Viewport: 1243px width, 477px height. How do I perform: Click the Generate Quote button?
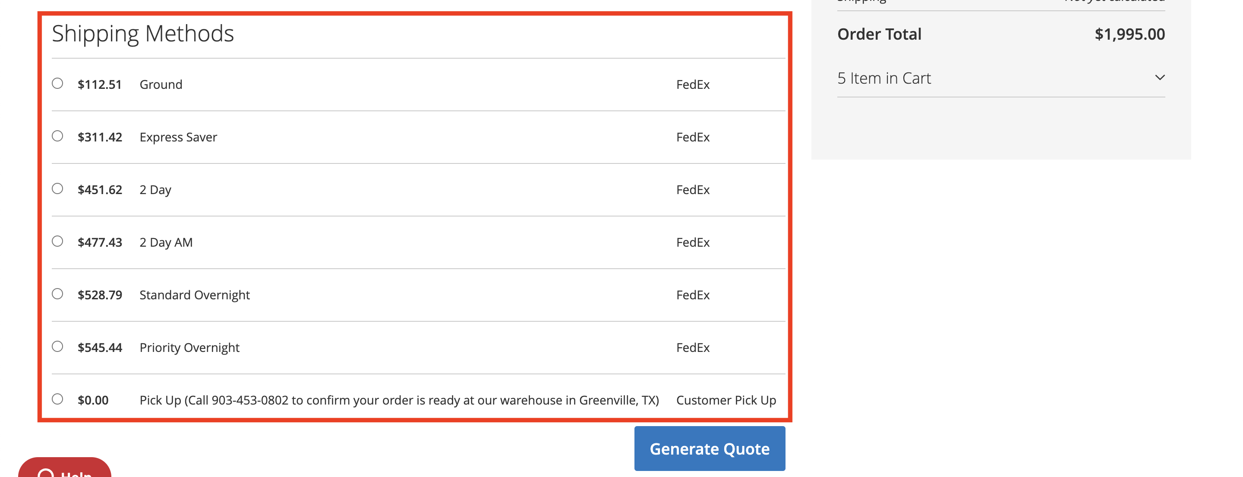709,448
